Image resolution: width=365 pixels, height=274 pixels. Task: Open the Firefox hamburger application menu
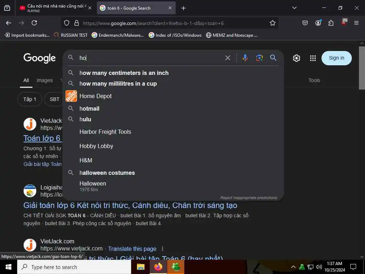[x=356, y=23]
